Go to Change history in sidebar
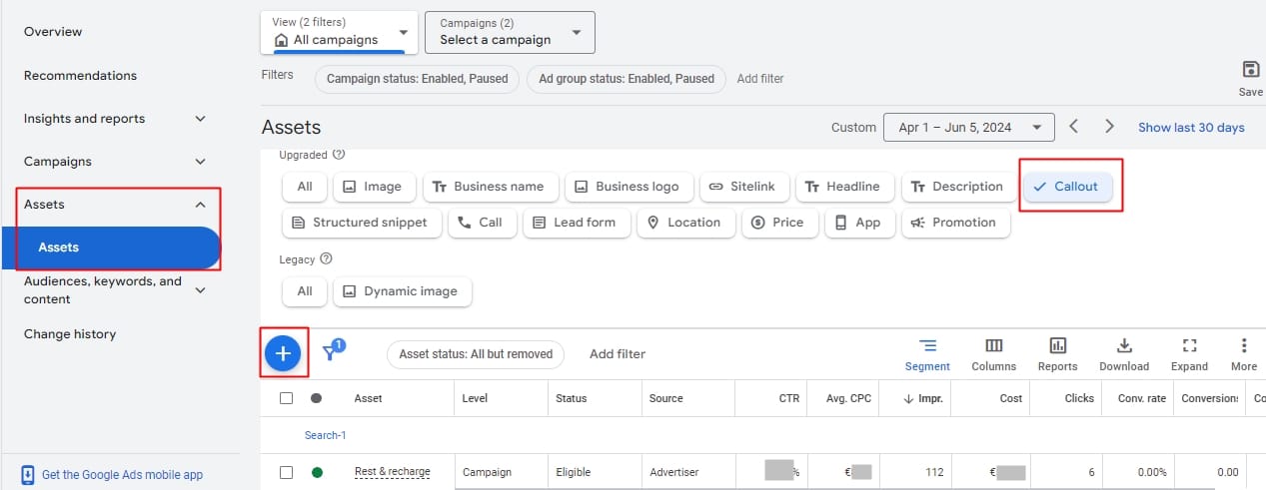Image resolution: width=1266 pixels, height=490 pixels. [x=70, y=334]
